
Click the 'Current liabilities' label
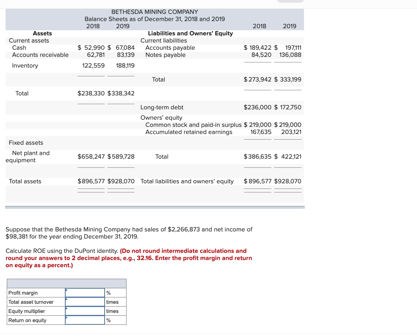164,41
